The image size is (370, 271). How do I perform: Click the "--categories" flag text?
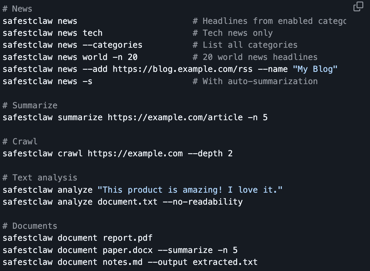click(113, 45)
